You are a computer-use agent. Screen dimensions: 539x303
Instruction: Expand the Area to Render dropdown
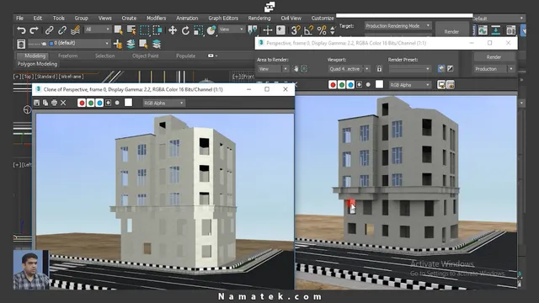(273, 69)
